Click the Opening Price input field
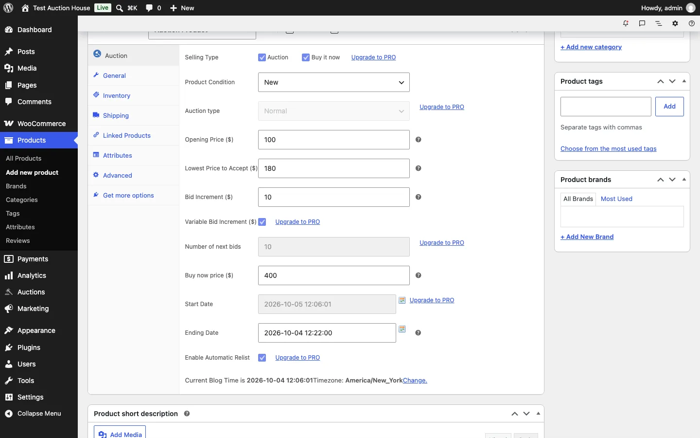 (334, 140)
